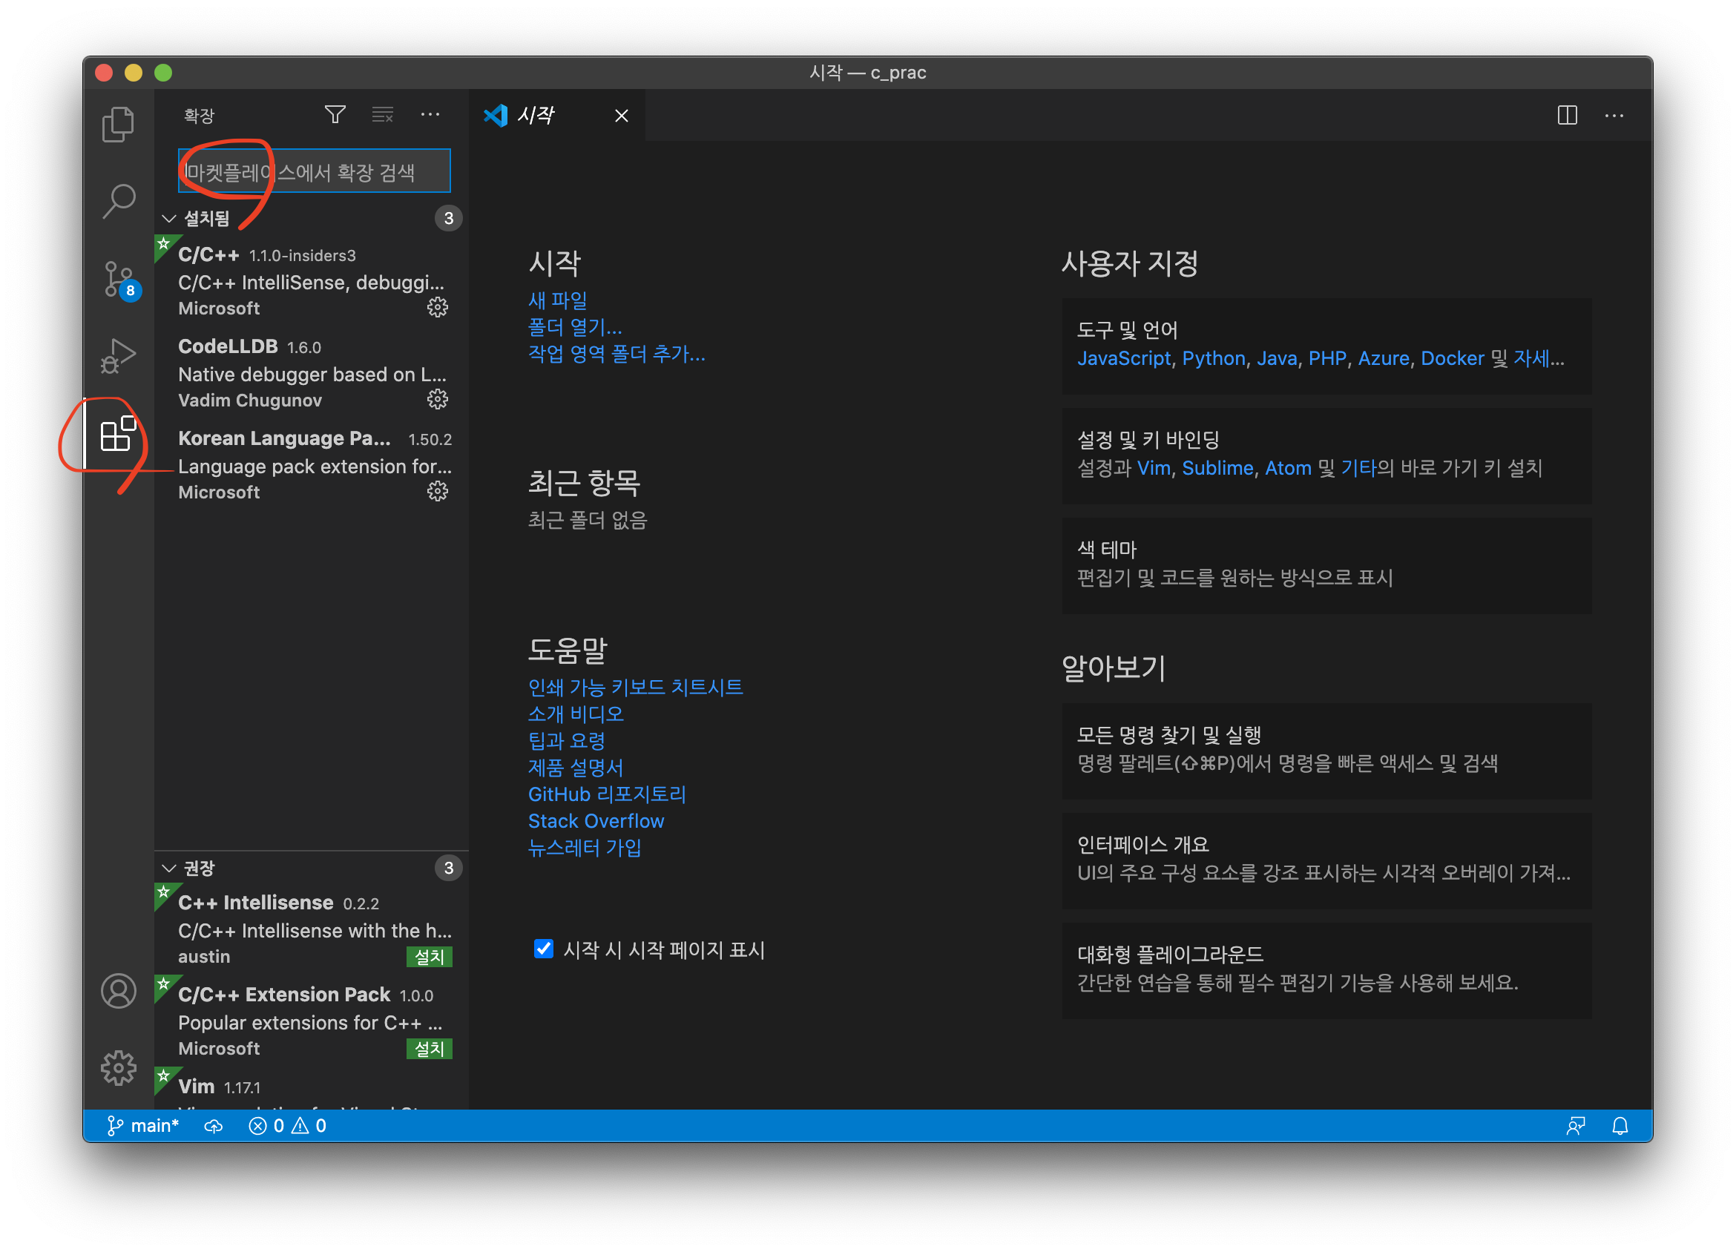Select the 시작 welcome tab
Viewport: 1736px width, 1252px height.
[536, 116]
